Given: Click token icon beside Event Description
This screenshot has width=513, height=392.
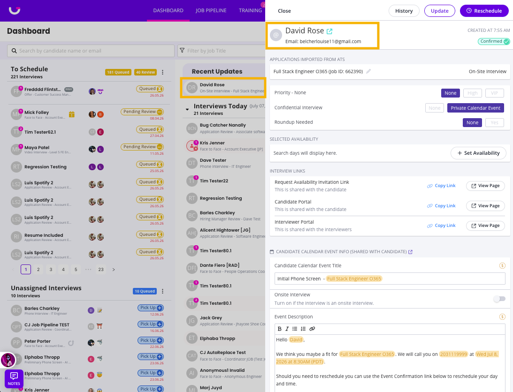Looking at the screenshot, I should pos(502,317).
